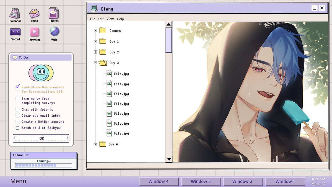
Task: Open the File menu in Efang
Action: (92, 19)
